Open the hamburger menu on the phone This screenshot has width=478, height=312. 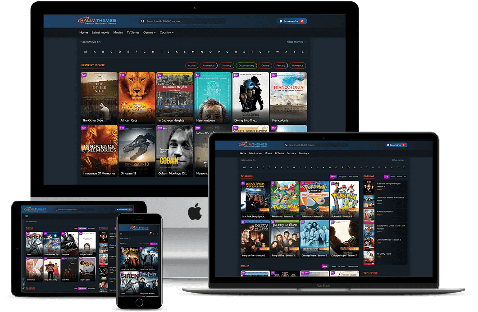point(121,234)
